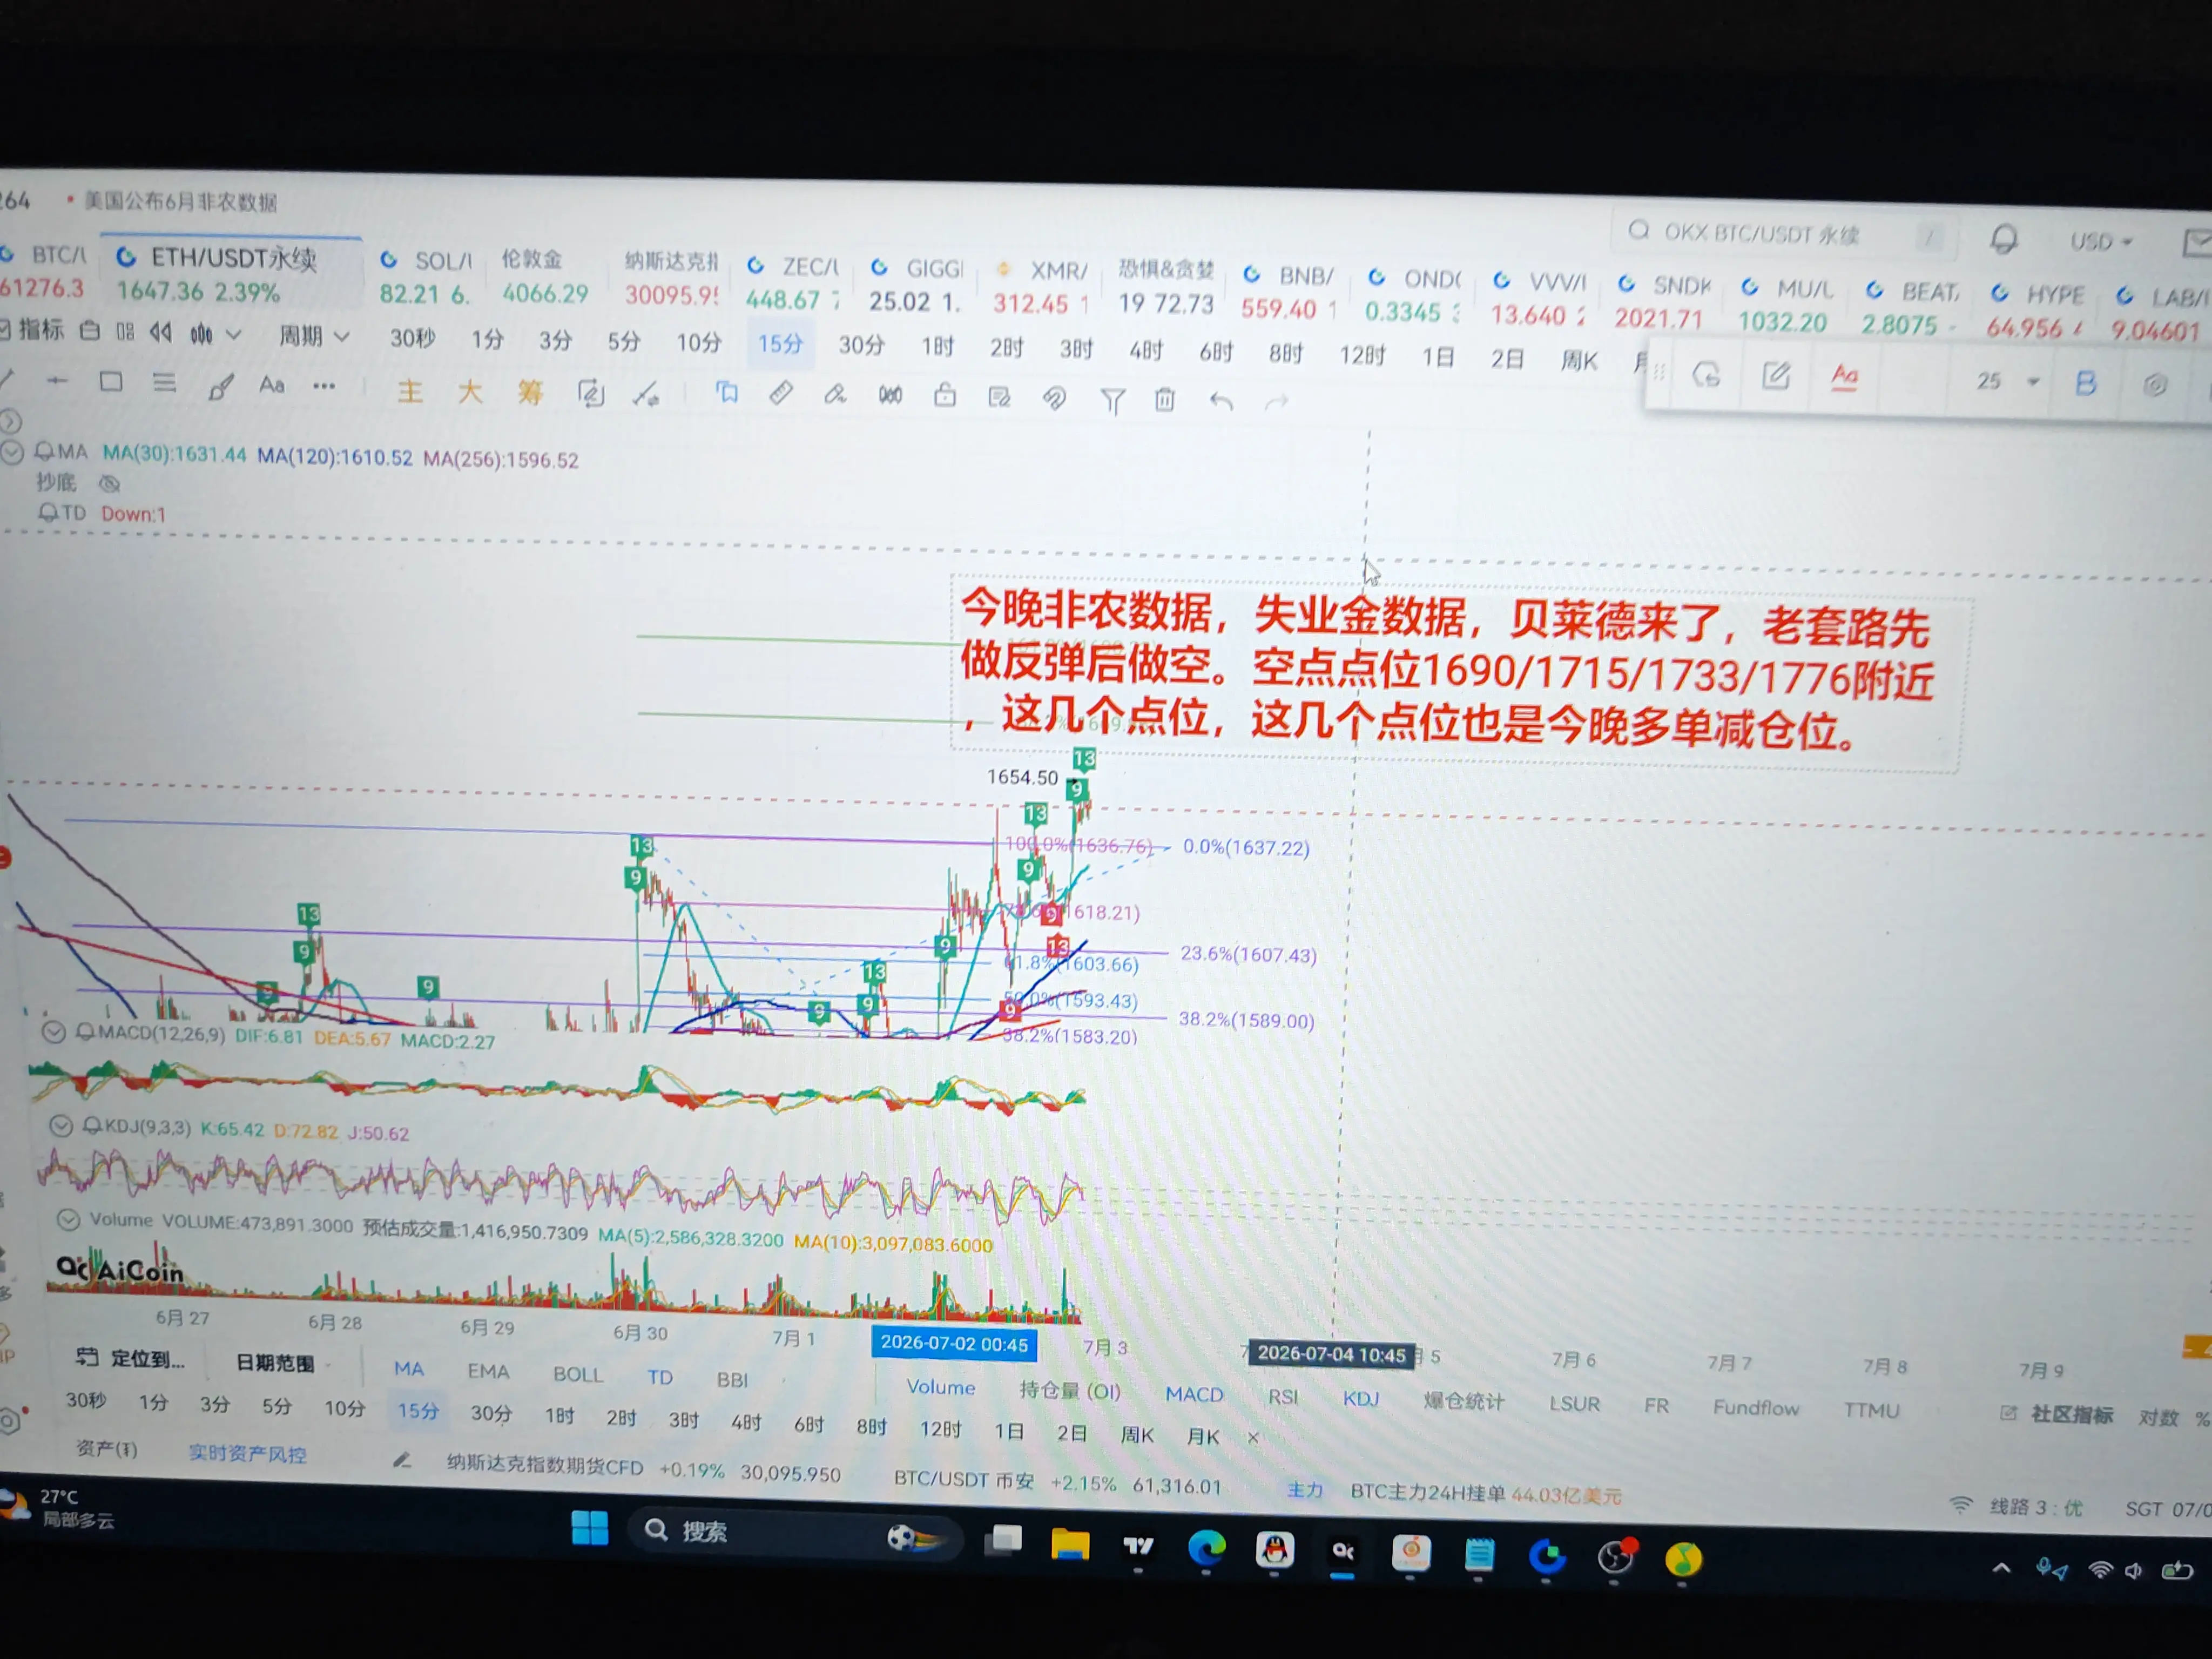2212x1659 pixels.
Task: Open the 实时资产风控 link
Action: (247, 1453)
